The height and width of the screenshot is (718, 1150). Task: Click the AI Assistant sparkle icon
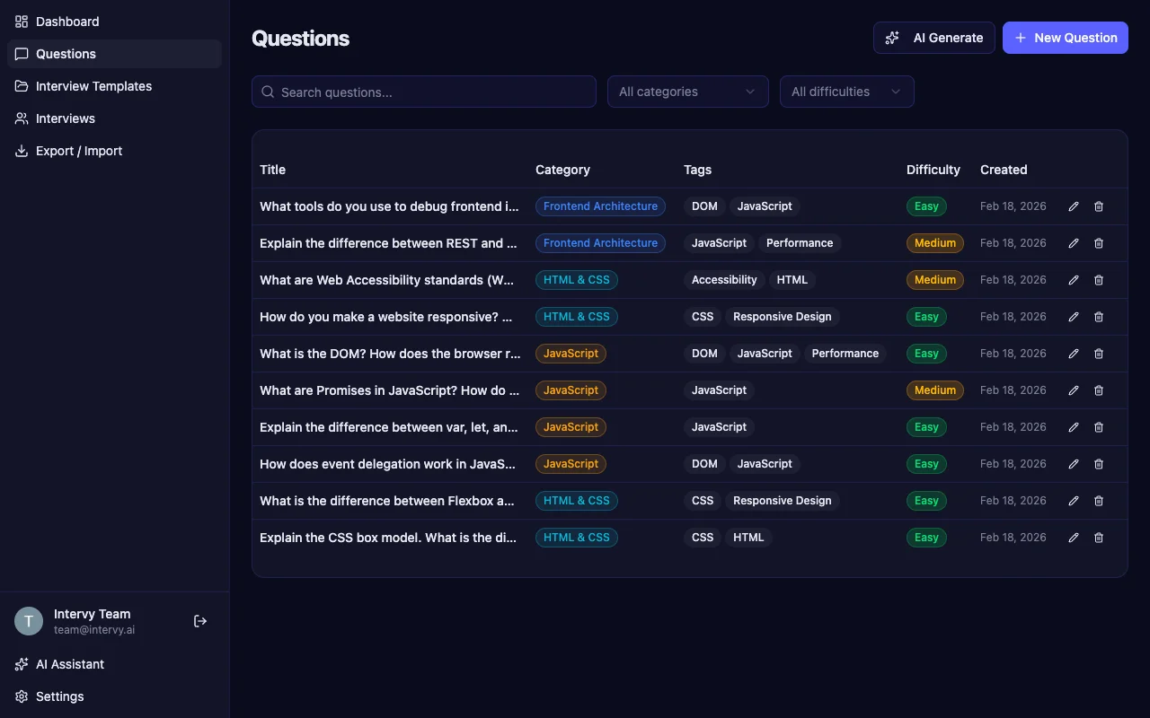click(x=20, y=664)
